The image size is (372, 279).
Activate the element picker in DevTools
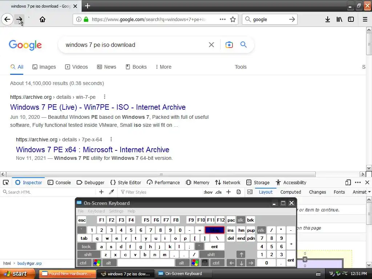(x=6, y=182)
